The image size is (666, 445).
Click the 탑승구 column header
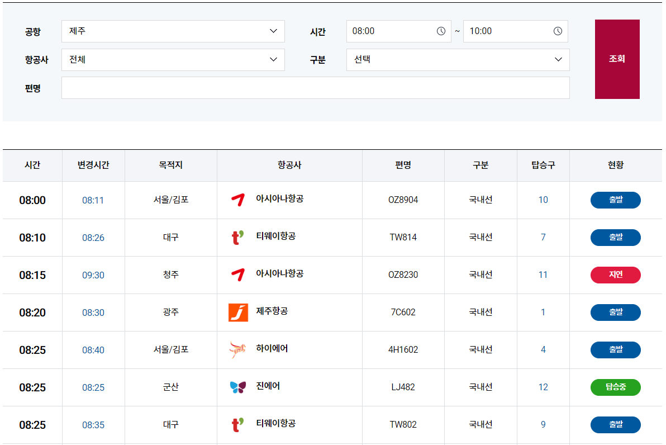[x=543, y=165]
